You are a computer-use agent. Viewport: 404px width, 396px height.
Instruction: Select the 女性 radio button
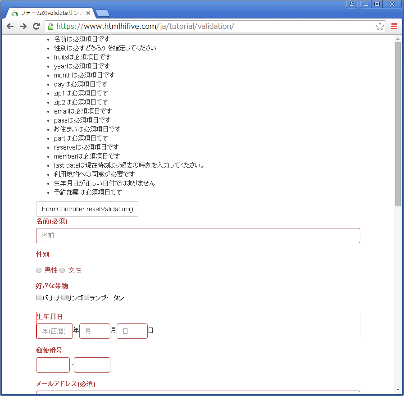tap(63, 270)
